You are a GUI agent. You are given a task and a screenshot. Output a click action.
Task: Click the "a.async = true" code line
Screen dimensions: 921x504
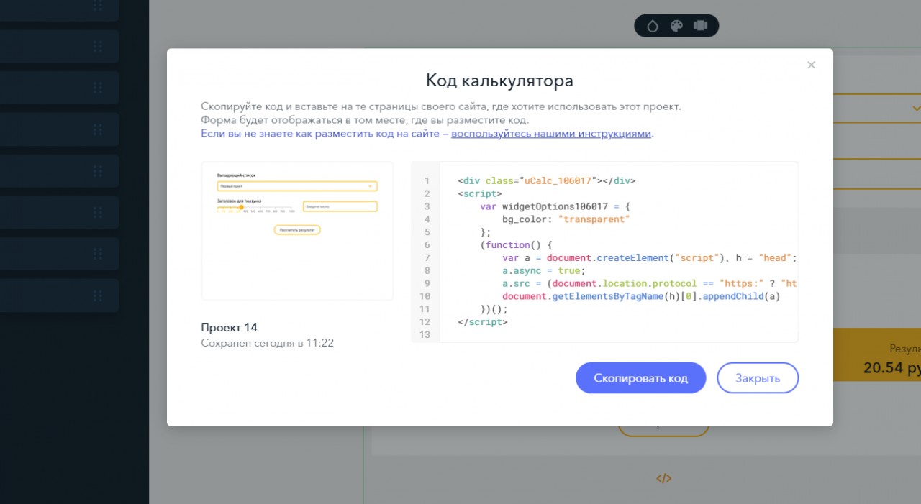coord(544,271)
